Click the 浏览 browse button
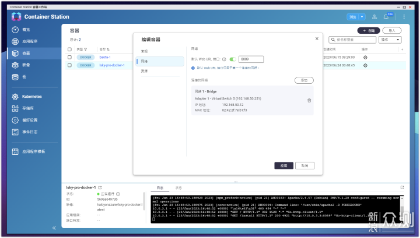The width and height of the screenshot is (420, 238). click(x=353, y=17)
